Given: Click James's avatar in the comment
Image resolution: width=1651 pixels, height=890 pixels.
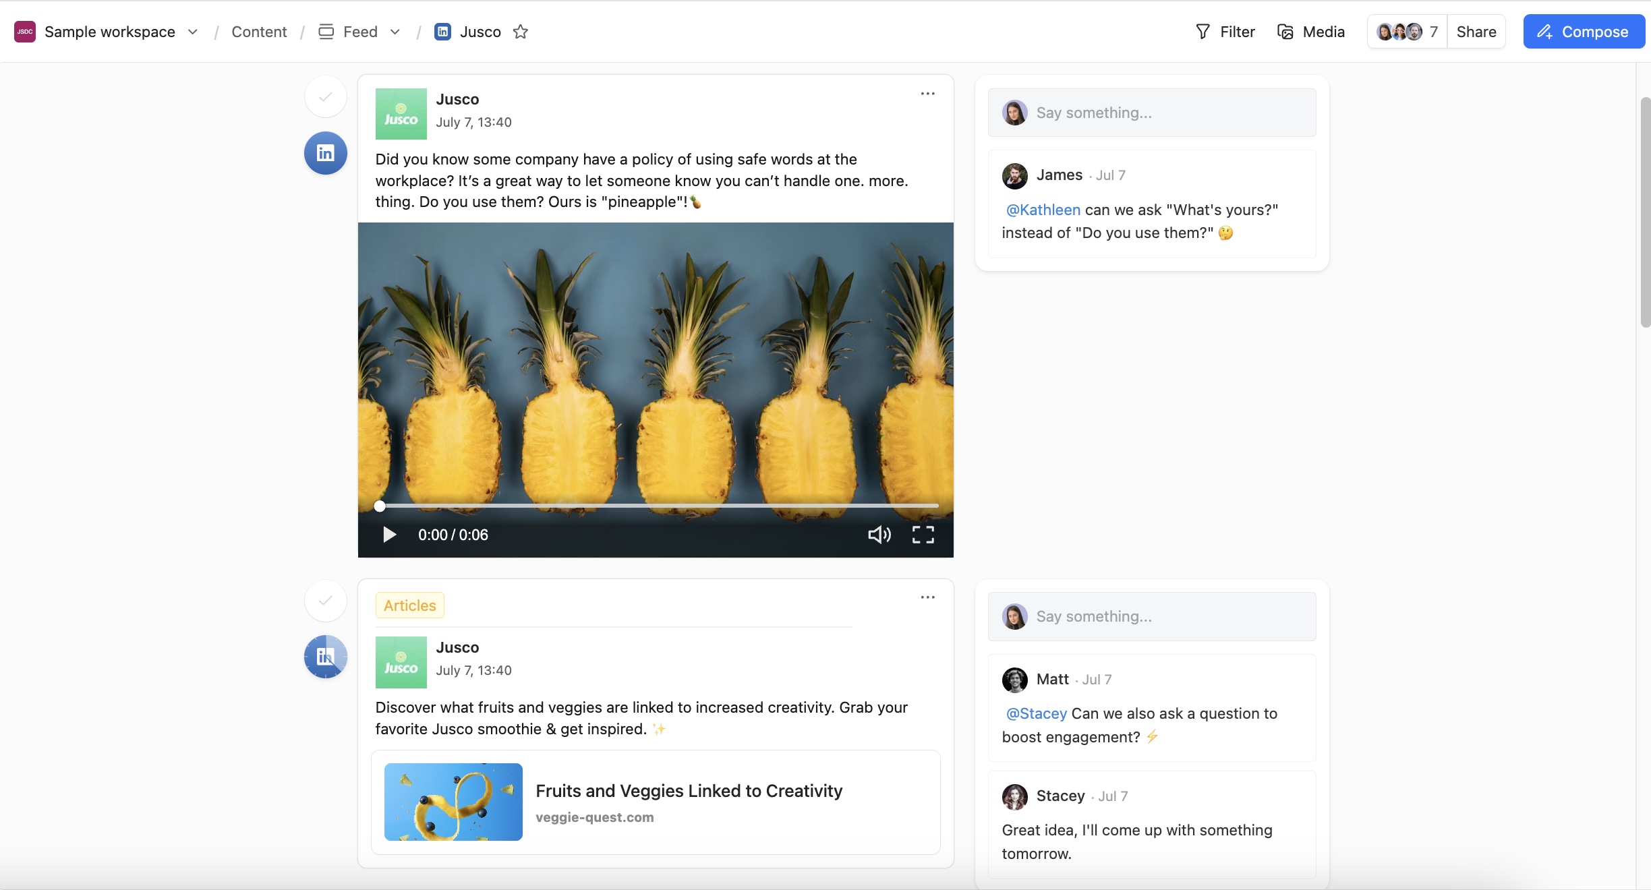Looking at the screenshot, I should click(x=1015, y=175).
